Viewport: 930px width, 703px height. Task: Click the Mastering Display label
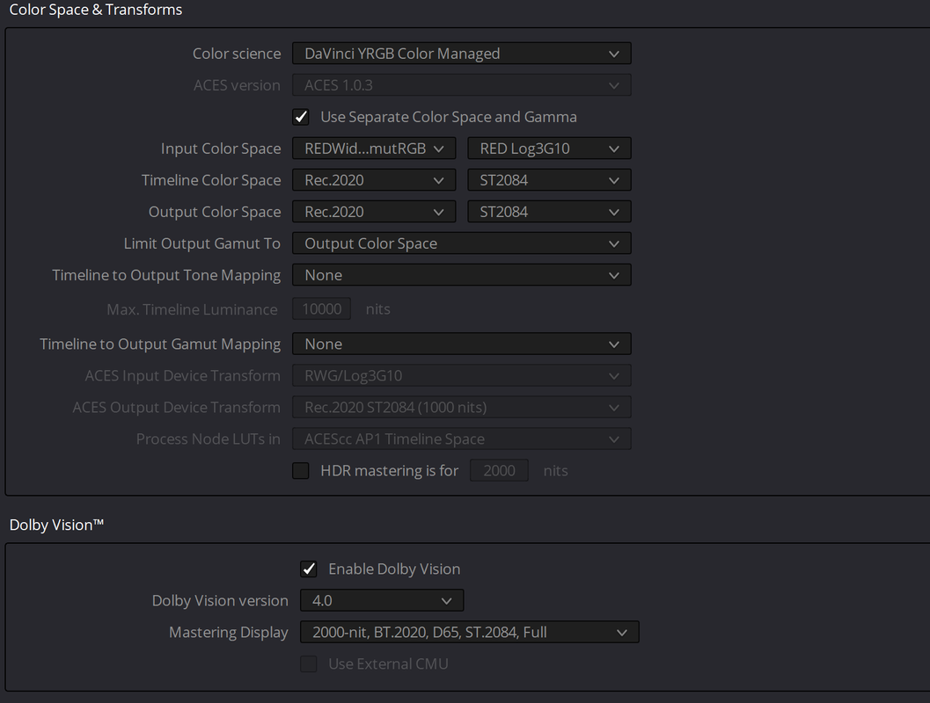[229, 633]
